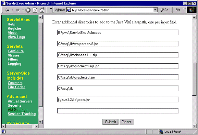Click the View Logs link
Viewport: 198px width, 135px height.
[x=16, y=37]
